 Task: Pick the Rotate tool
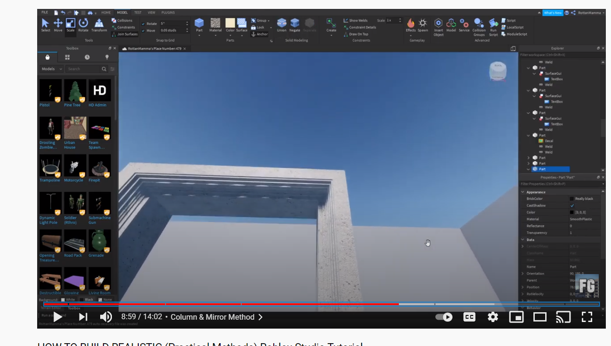click(x=83, y=25)
